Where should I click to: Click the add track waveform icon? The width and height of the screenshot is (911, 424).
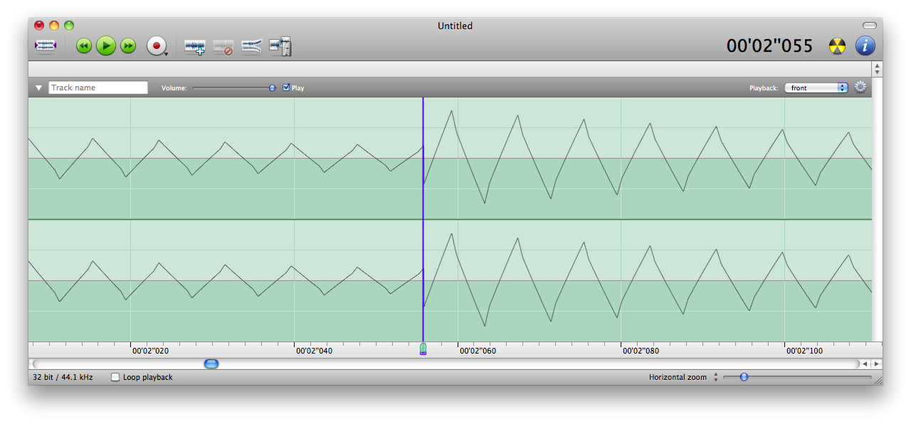(x=194, y=47)
